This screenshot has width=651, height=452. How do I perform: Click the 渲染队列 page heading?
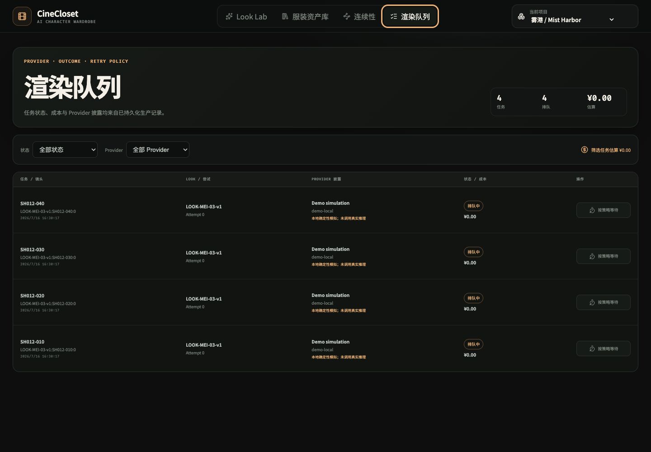click(72, 87)
